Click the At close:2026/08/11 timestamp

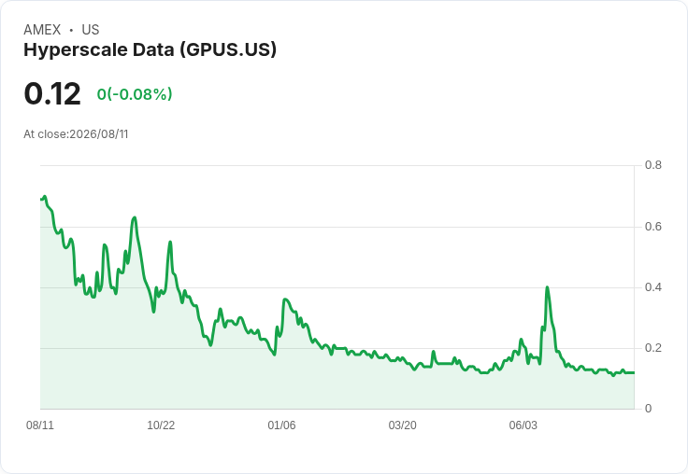[76, 134]
